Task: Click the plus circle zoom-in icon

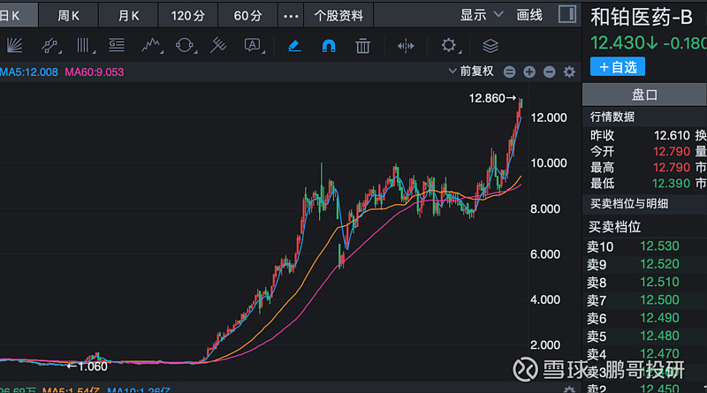Action: [529, 72]
